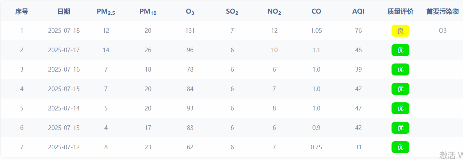Click the date cell 2025-07-18

(64, 31)
